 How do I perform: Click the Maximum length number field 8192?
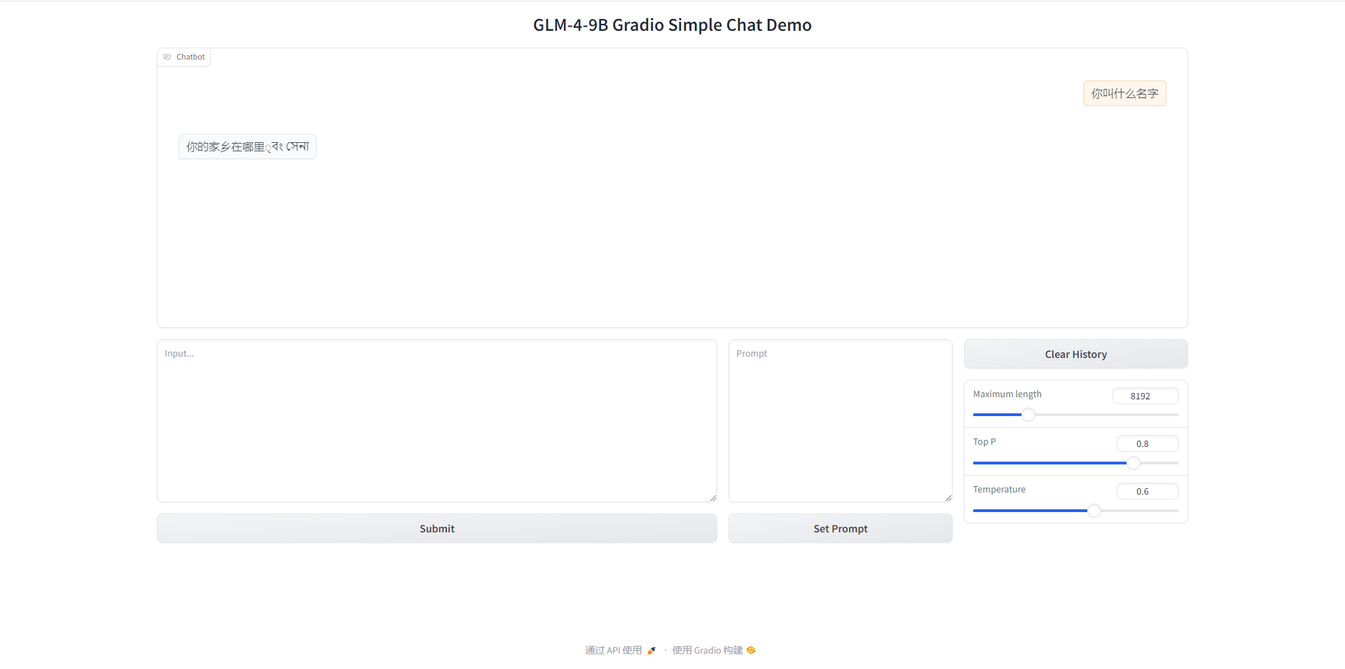click(x=1145, y=396)
